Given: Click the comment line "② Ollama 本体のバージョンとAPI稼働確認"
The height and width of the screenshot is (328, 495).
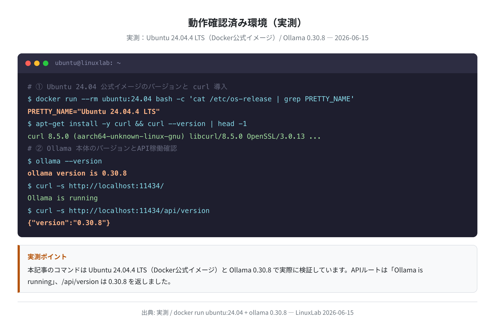Looking at the screenshot, I should coord(102,149).
